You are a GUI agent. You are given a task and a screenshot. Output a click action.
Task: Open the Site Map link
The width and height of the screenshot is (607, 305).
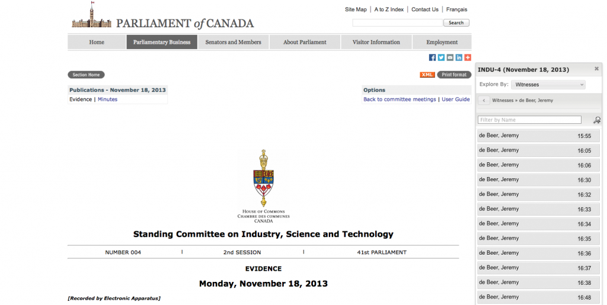click(x=356, y=9)
